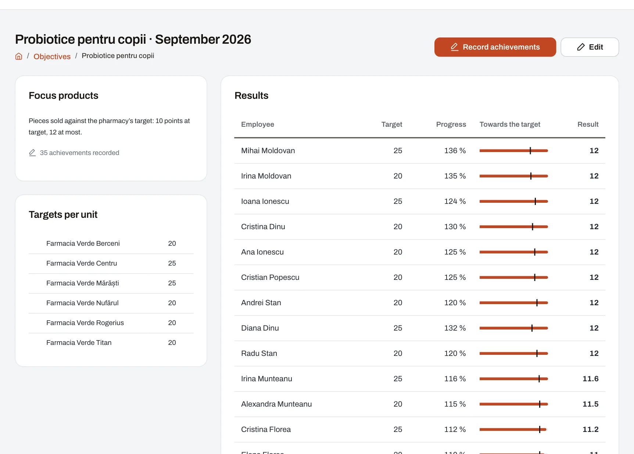Click Farmacia Verde Rogerius in Targets per unit
Screen dimensions: 634x454
[x=85, y=323]
